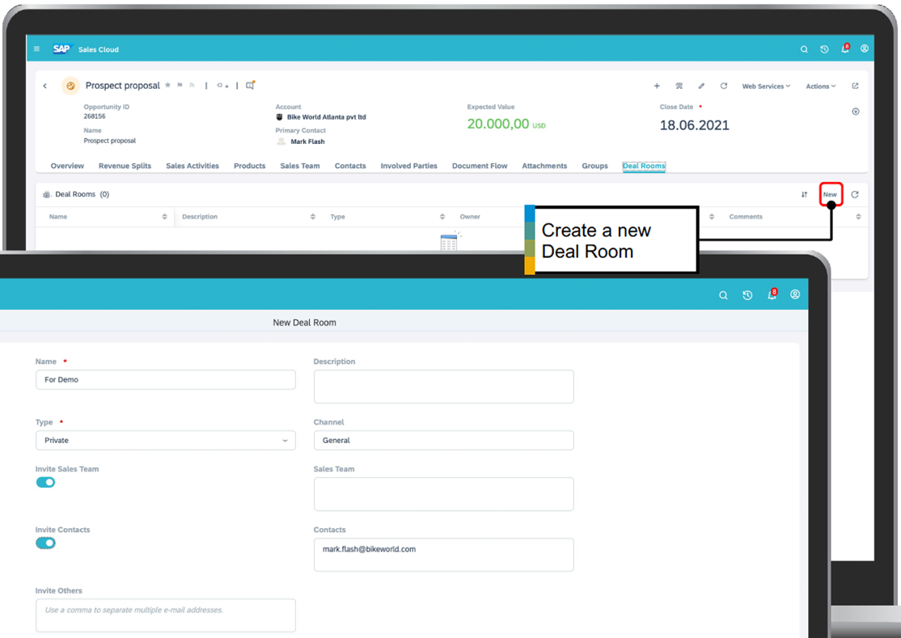Click the round header toggle icon below the open-in-new-window icon

856,112
